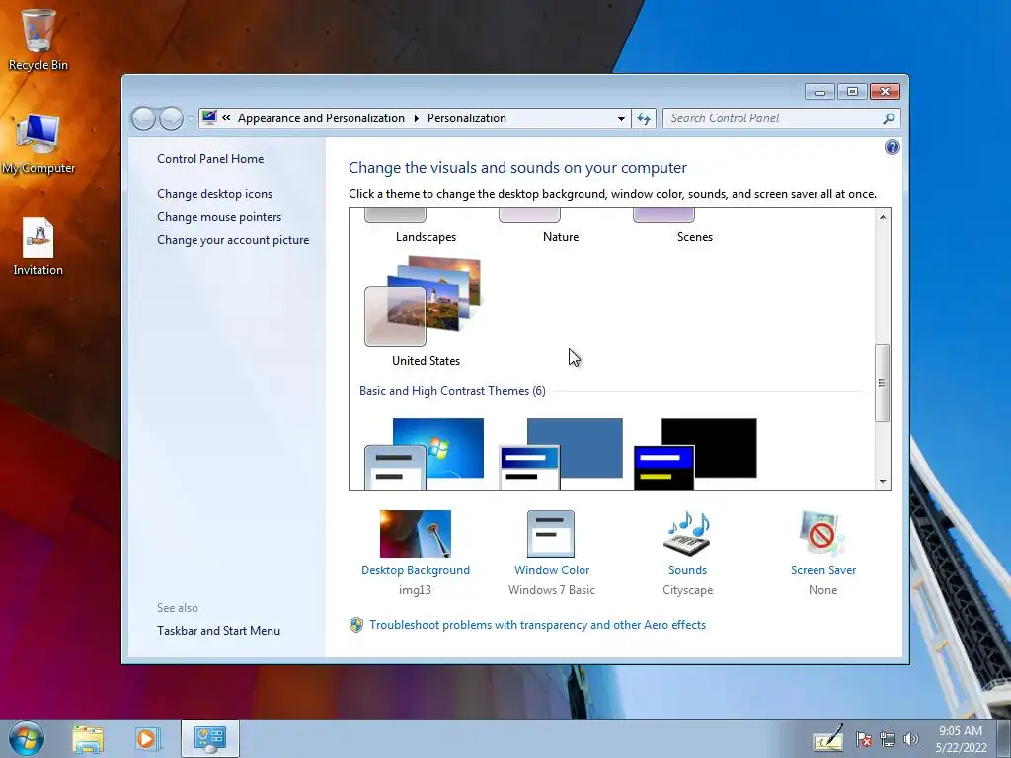Image resolution: width=1011 pixels, height=758 pixels.
Task: Open recent pages dropdown beside navigation arrows
Action: pyautogui.click(x=191, y=118)
